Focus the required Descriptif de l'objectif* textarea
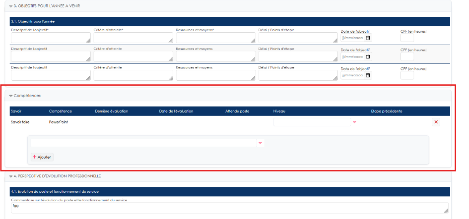 [x=51, y=38]
